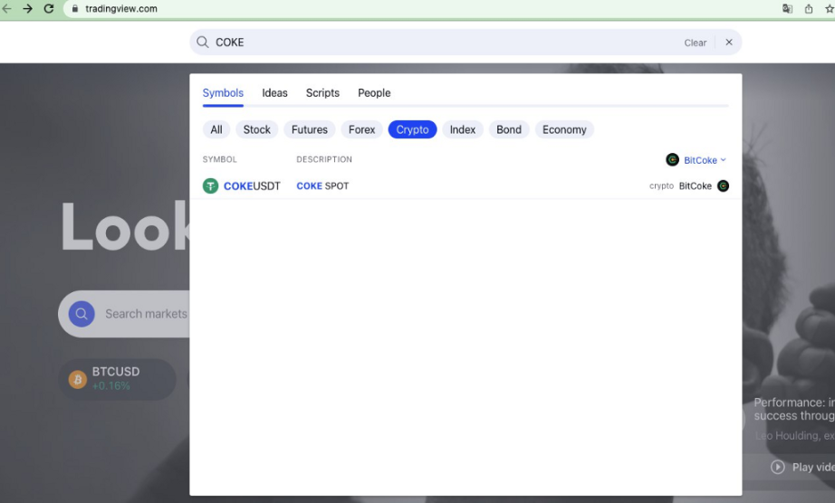This screenshot has width=835, height=503.
Task: Toggle the Crypto filter chip
Action: click(412, 129)
